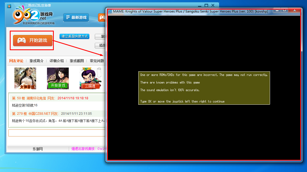Screen dimensions: 307x172
Task: Click the 乐游网 status bar label
Action: coord(37,149)
